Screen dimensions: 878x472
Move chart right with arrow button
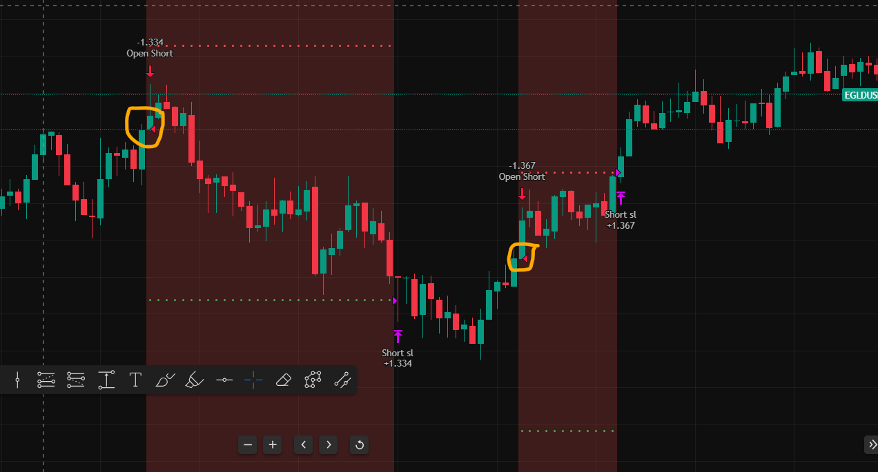(x=329, y=444)
